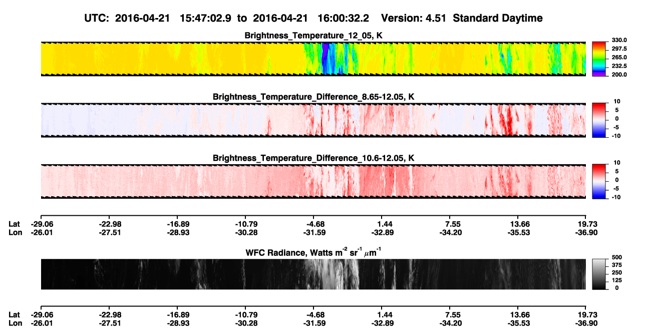Click longitude -28.93 above the WFC Radiance title
This screenshot has width=651, height=334.
178,232
